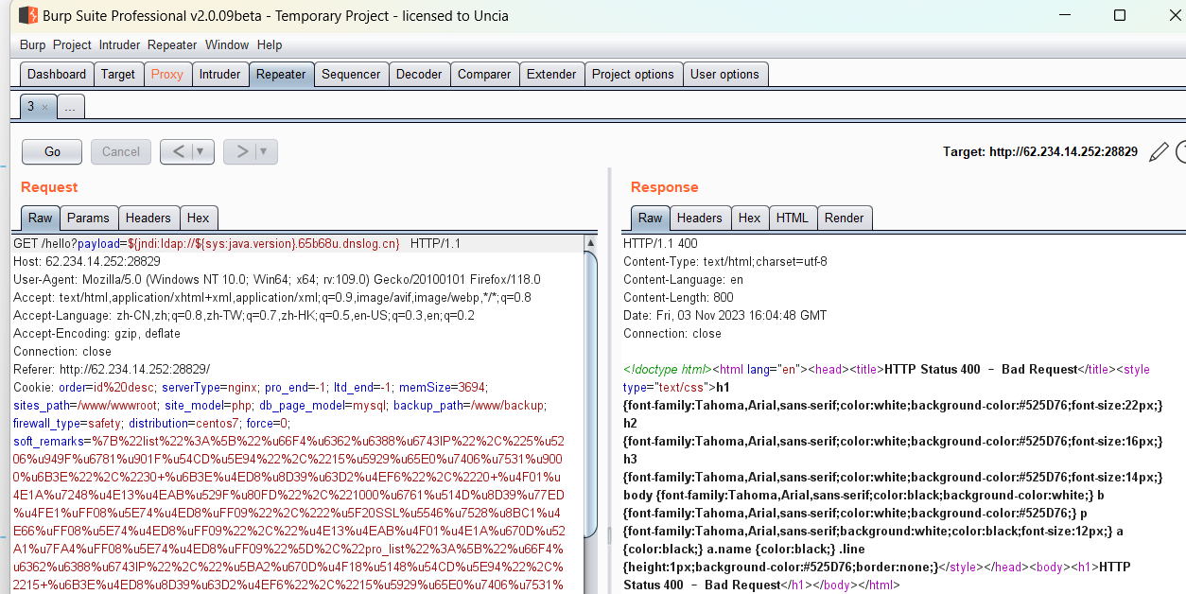Open the Burp menu

(32, 44)
